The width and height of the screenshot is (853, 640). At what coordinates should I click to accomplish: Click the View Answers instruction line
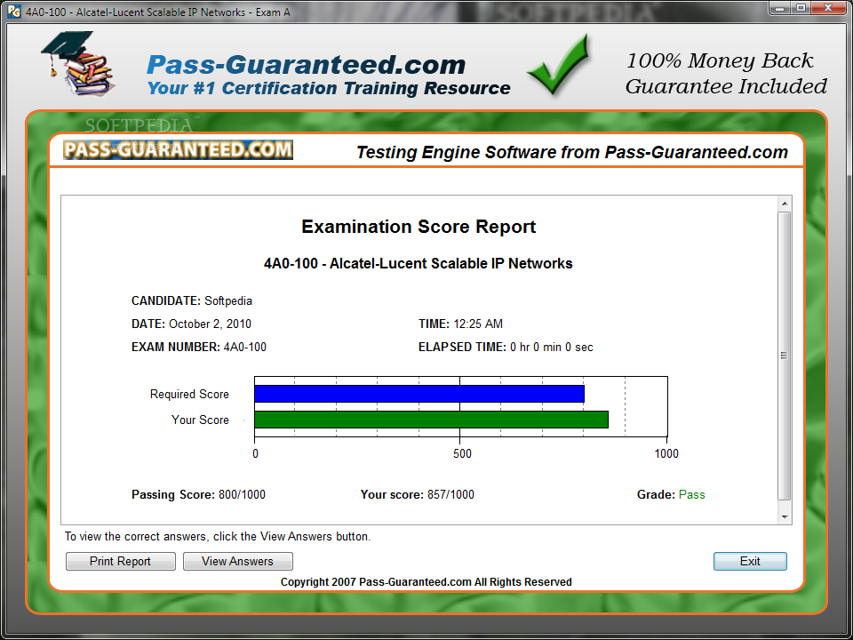pos(218,537)
